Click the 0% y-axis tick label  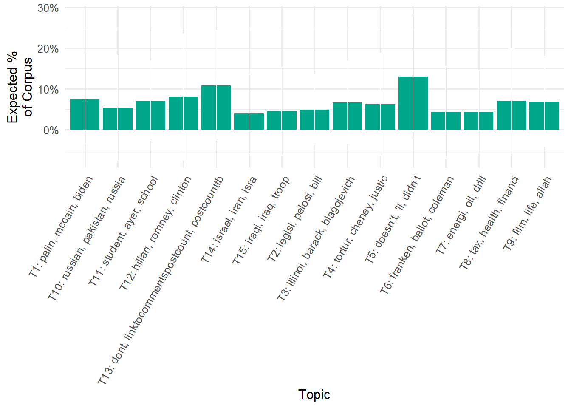(51, 130)
